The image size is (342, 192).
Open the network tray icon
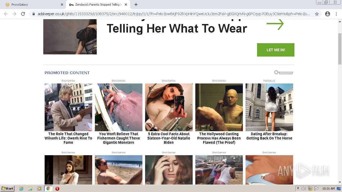[310, 189]
